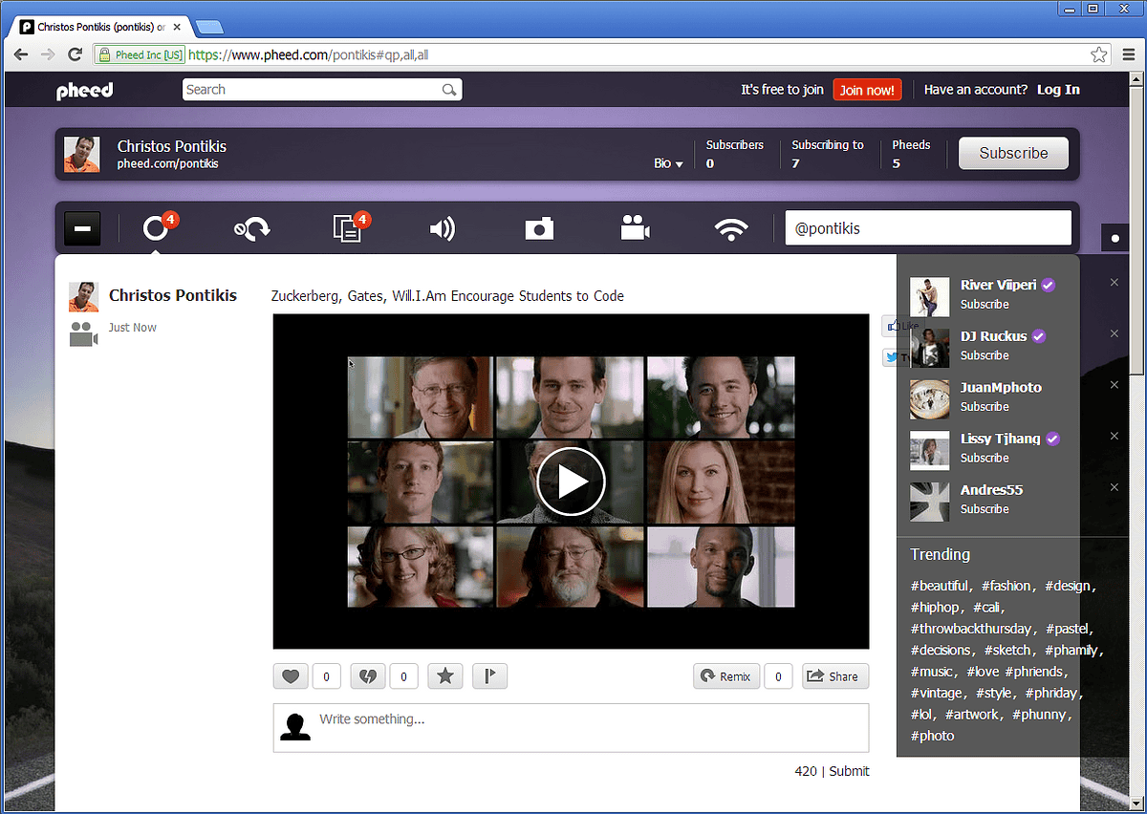
Task: Love the post with heart button
Action: pyautogui.click(x=292, y=676)
